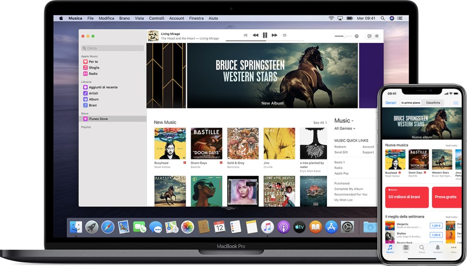Expand the Music category dropdown
The image size is (467, 266).
(x=344, y=120)
